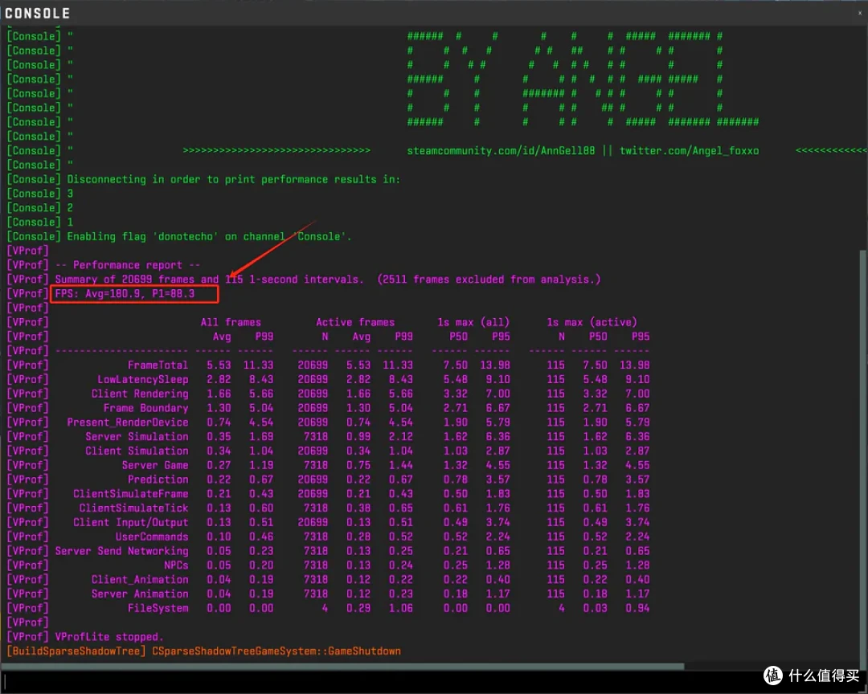This screenshot has height=694, width=868.
Task: Click the 'FrameTotal' row label
Action: pos(158,365)
